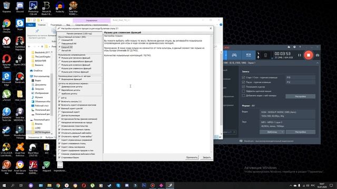Open Bandicam output folder icon
This screenshot has width=337, height=189.
click(289, 47)
